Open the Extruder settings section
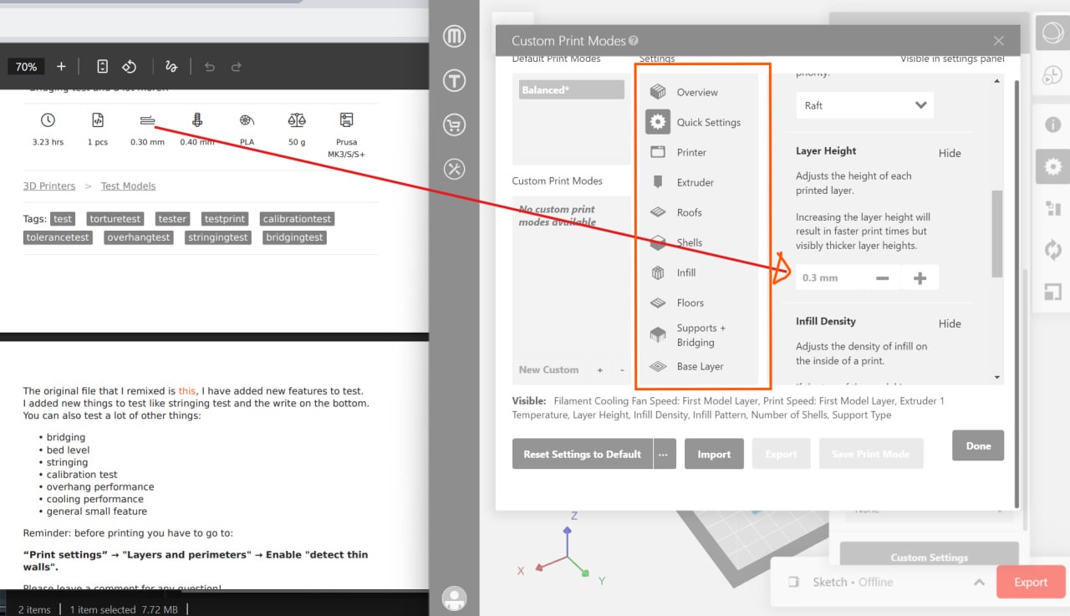The height and width of the screenshot is (616, 1070). coord(658,182)
